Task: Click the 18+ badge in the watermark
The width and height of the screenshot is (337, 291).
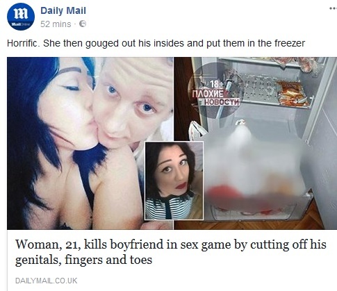Action: (214, 85)
